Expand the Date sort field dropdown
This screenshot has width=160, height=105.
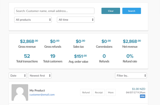click(17, 75)
